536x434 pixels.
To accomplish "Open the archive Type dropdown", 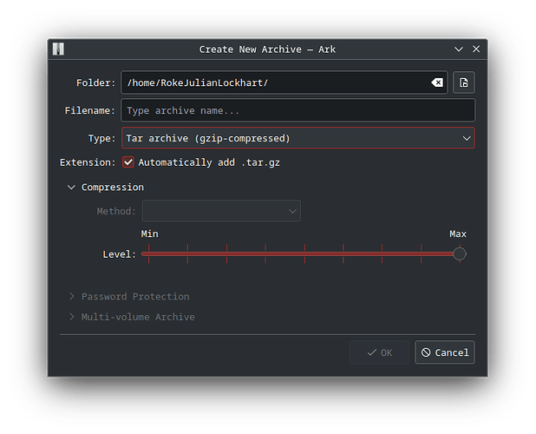I will [x=297, y=138].
